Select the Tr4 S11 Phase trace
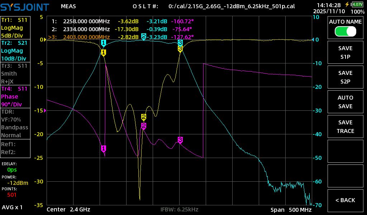The height and width of the screenshot is (215, 367). (15, 97)
